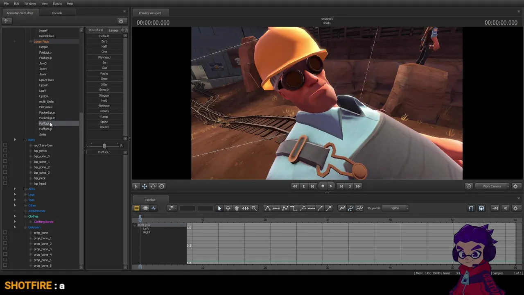Tick the checkbox beside bip_pelvis

(x=5, y=151)
